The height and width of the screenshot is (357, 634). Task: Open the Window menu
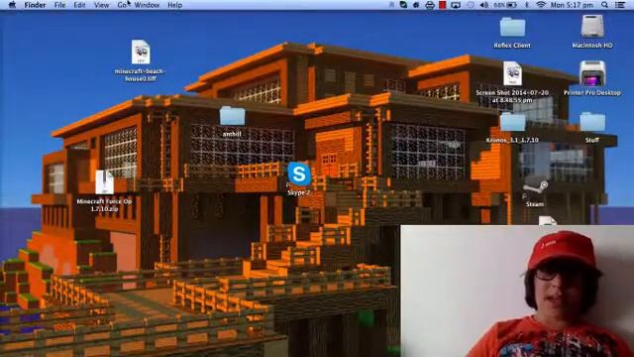(147, 5)
